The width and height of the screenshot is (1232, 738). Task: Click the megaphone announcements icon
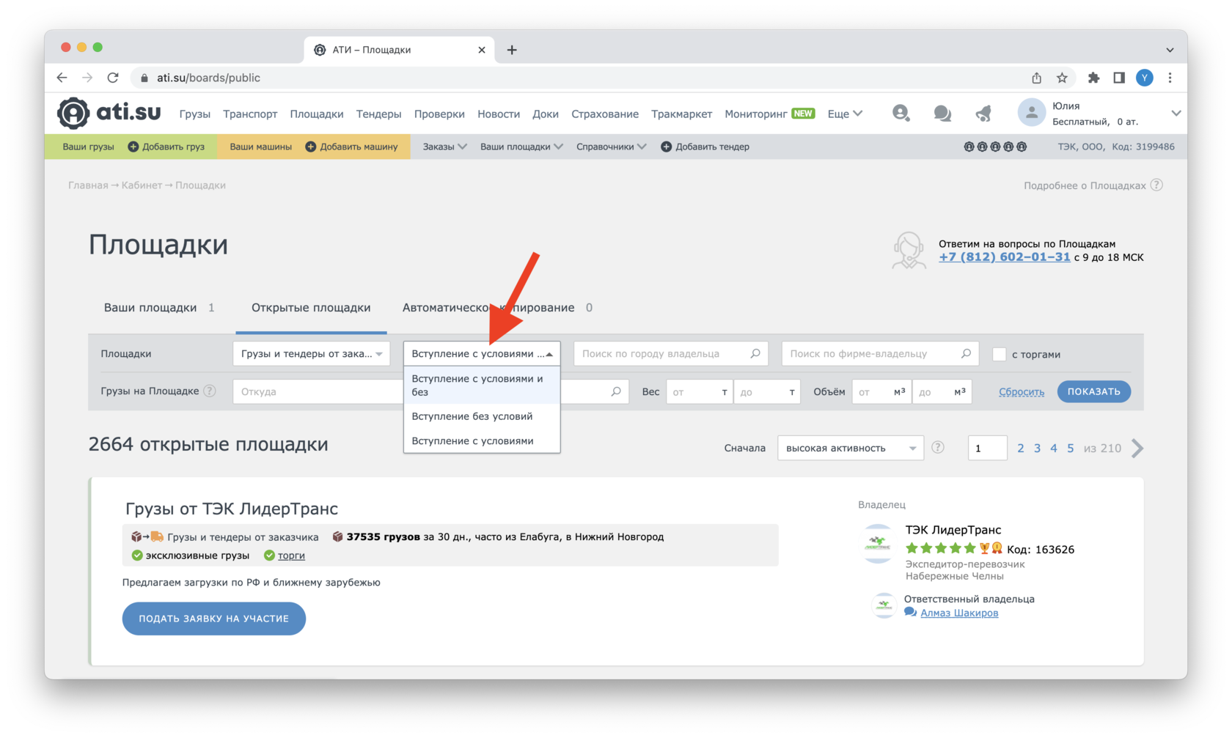[x=983, y=114]
